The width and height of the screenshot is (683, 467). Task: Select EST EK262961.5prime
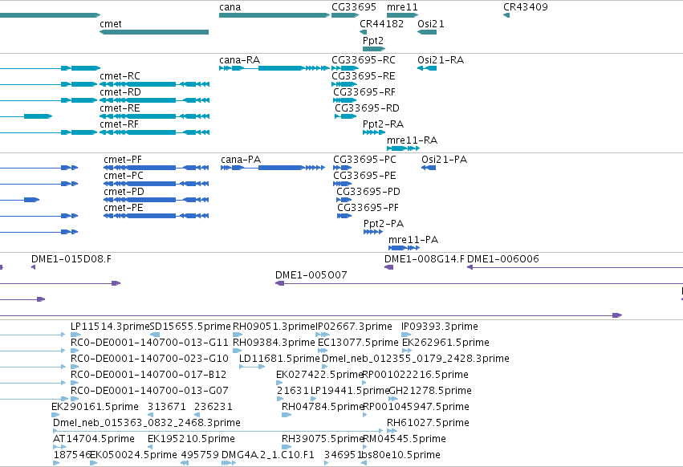click(445, 343)
